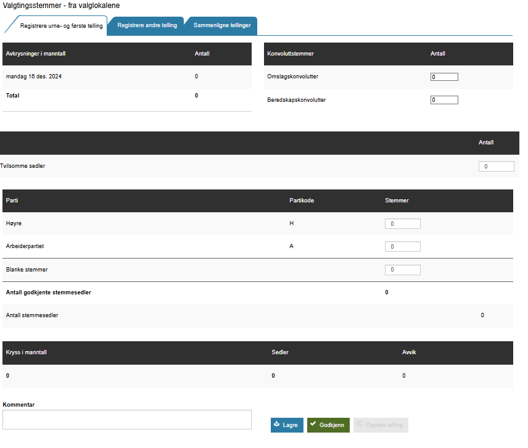Click the checkmark icon on Godkjenn
528x448 pixels.
click(313, 425)
